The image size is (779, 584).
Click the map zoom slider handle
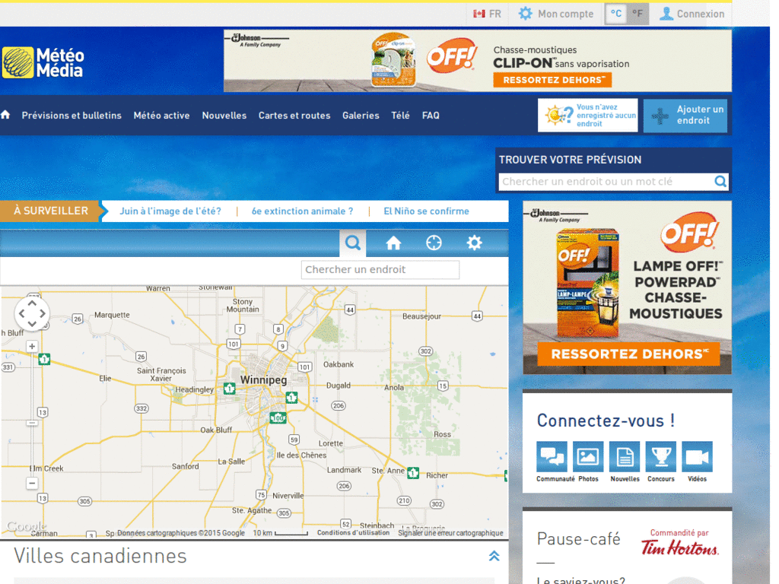coord(32,423)
